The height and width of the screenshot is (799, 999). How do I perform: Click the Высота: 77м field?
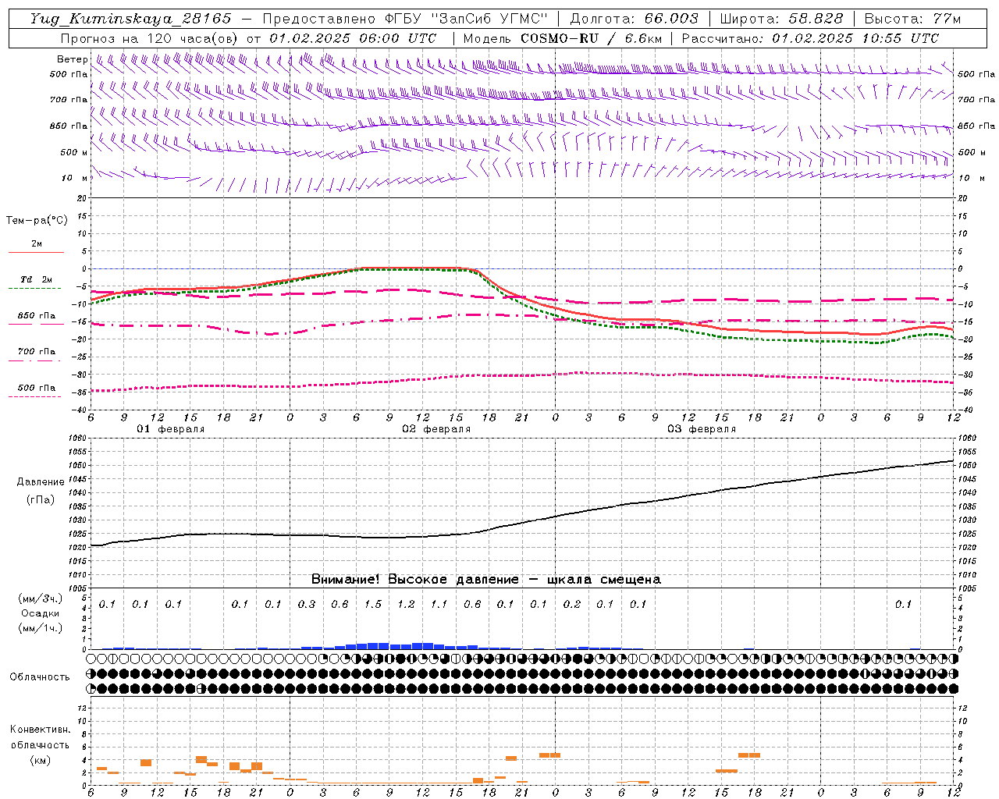[912, 19]
